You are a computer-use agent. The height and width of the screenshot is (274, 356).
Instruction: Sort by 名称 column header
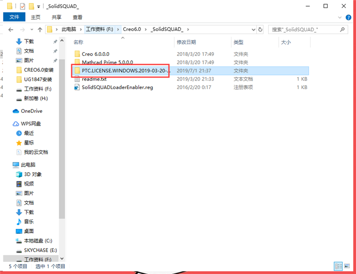pyautogui.click(x=78, y=42)
